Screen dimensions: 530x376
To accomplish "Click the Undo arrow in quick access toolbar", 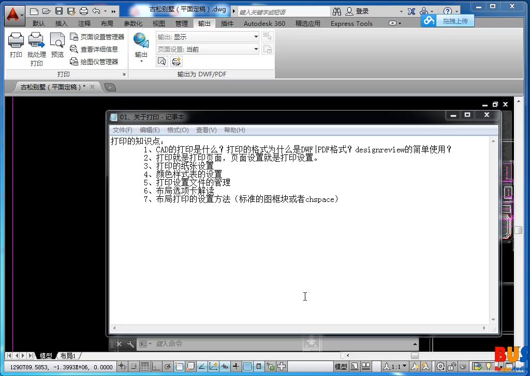I will tap(96, 11).
